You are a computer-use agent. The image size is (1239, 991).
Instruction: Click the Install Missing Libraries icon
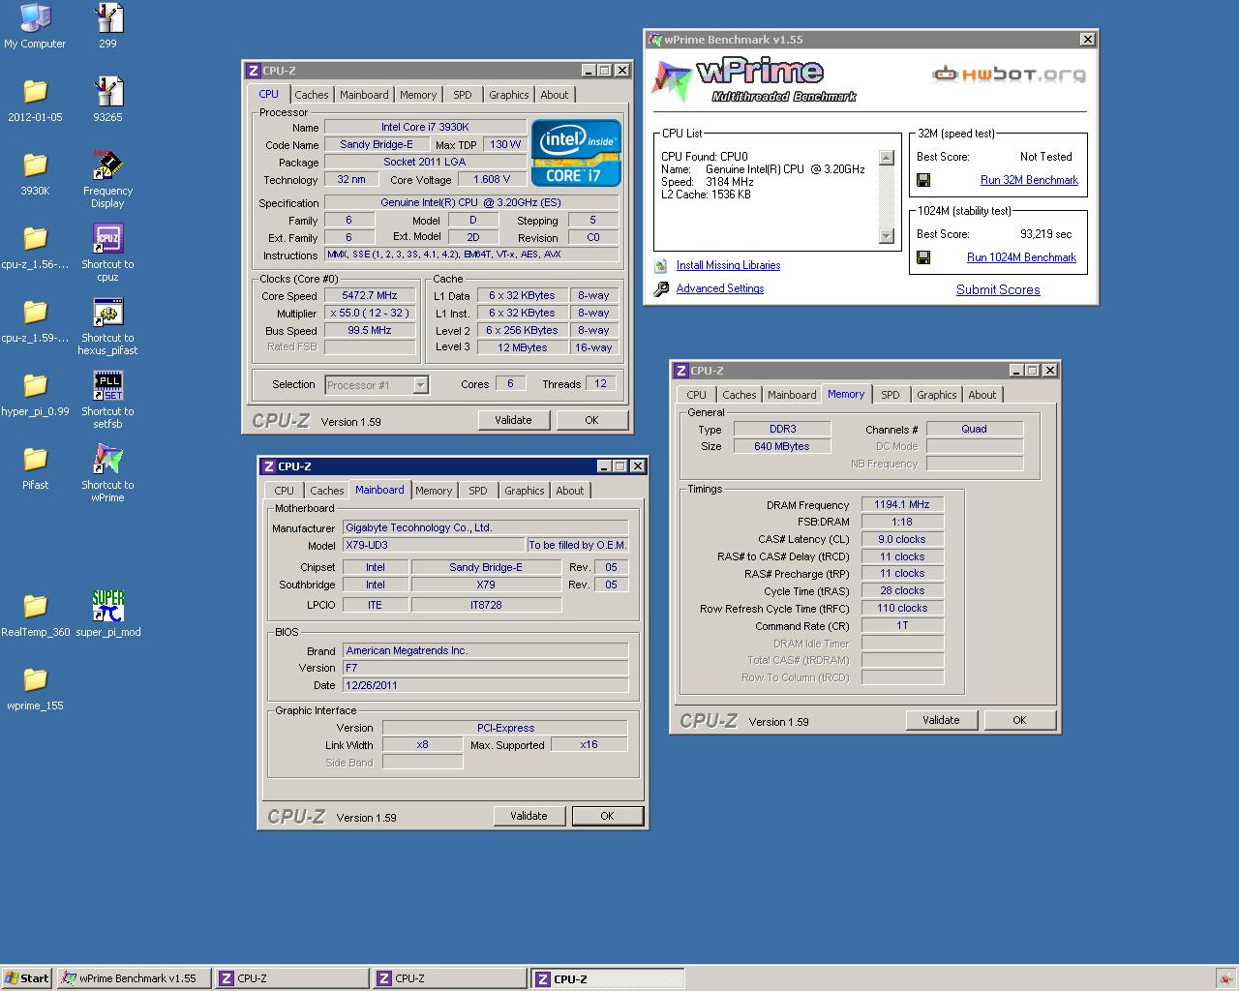pyautogui.click(x=660, y=265)
